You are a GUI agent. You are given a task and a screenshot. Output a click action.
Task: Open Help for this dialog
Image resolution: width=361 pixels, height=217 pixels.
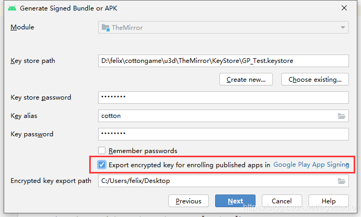coord(328,201)
